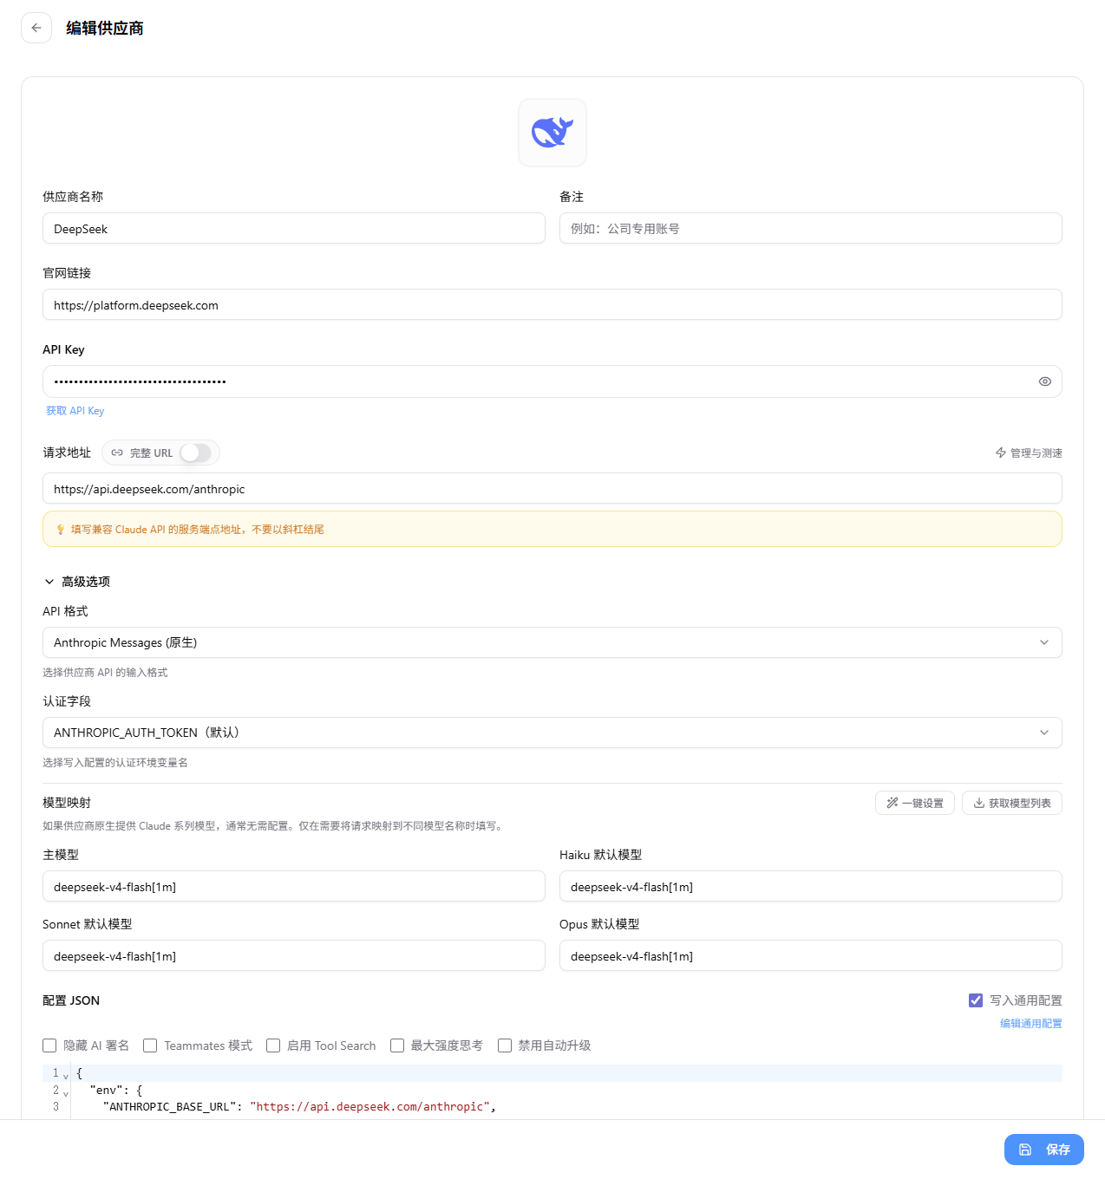
Task: Click the 备注 input field
Action: pyautogui.click(x=811, y=229)
